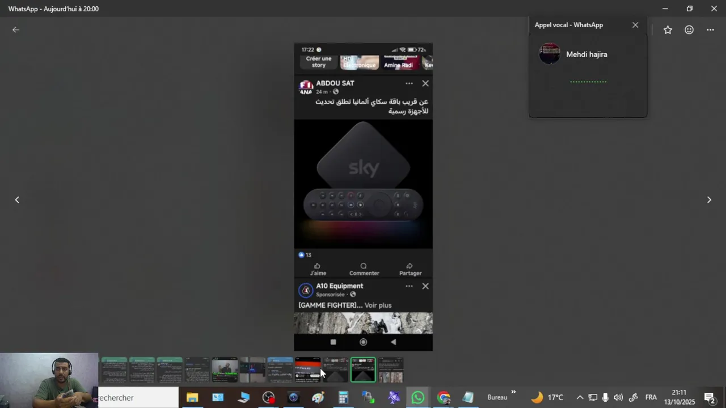This screenshot has height=408, width=726.
Task: Open the network status tray icon
Action: pos(593,398)
